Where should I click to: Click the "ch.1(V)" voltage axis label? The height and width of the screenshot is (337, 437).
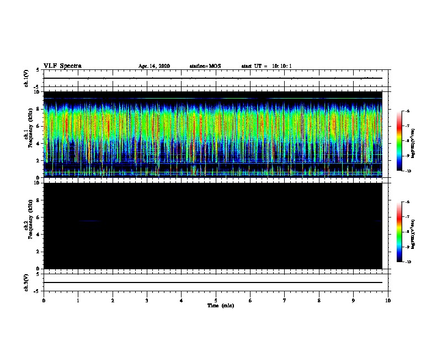[x=26, y=78]
